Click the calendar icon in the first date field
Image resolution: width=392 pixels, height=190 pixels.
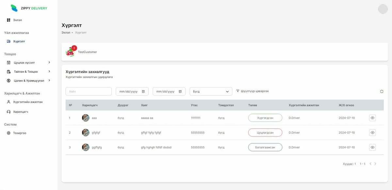(143, 92)
